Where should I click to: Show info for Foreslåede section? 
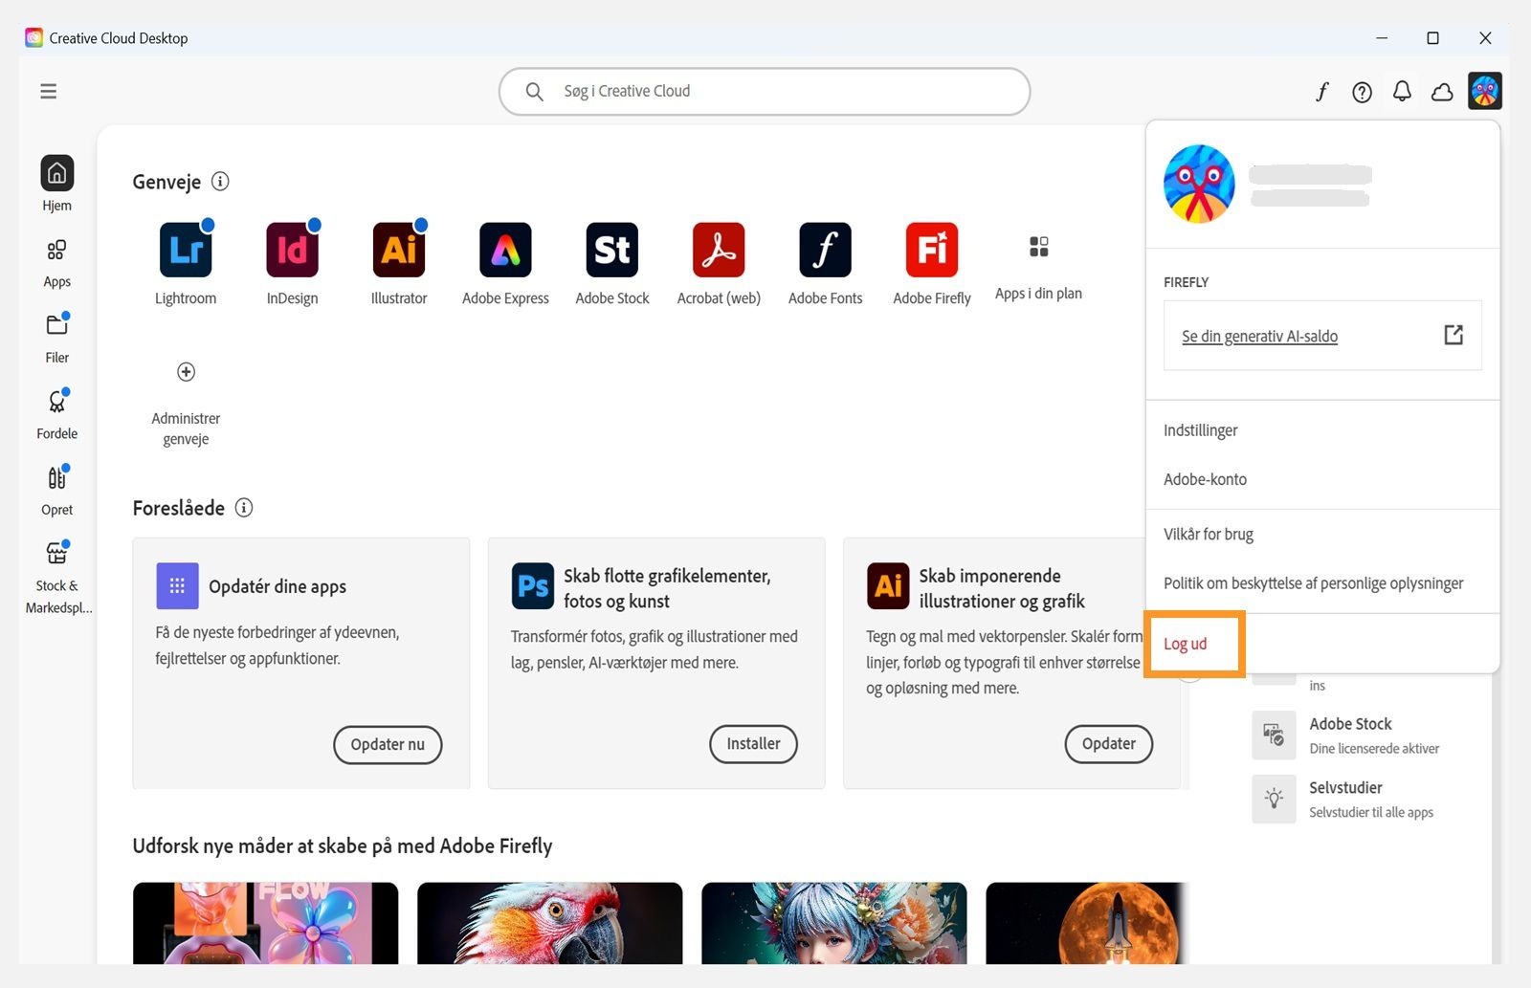click(x=244, y=507)
